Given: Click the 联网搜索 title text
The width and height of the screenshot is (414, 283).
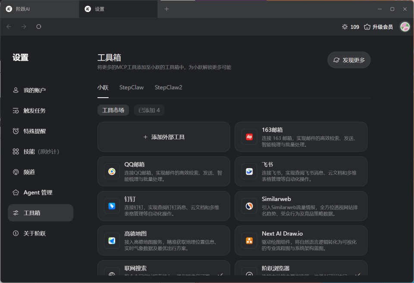Looking at the screenshot, I should (135, 268).
